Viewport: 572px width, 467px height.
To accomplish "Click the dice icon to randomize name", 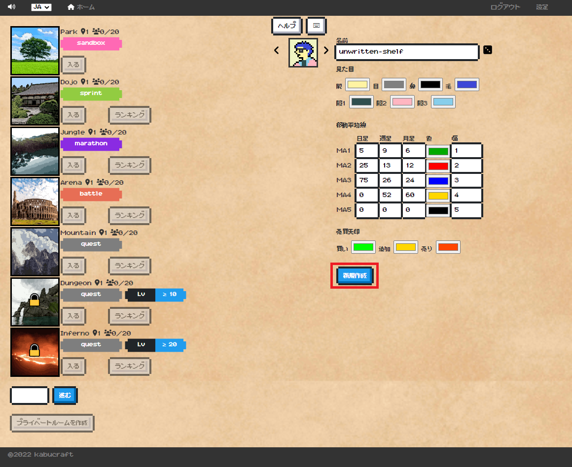I will [x=487, y=50].
